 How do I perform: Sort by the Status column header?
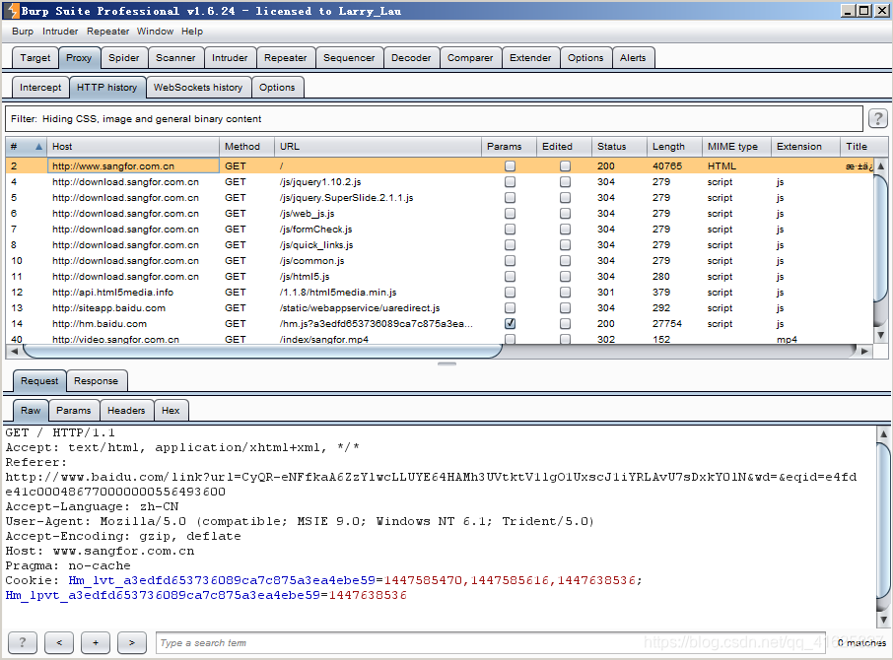click(618, 147)
